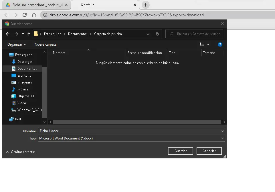Image resolution: width=275 pixels, height=192 pixels.
Task: Select 'Carpeta de prueba' breadcrumb
Action: (x=108, y=34)
